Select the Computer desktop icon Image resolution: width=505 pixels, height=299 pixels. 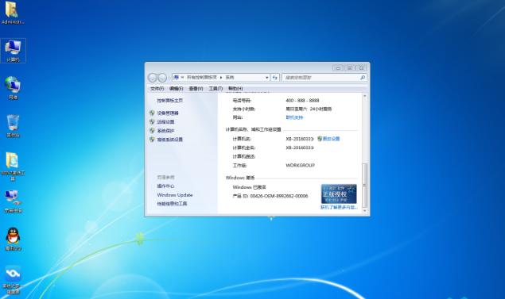click(x=13, y=51)
